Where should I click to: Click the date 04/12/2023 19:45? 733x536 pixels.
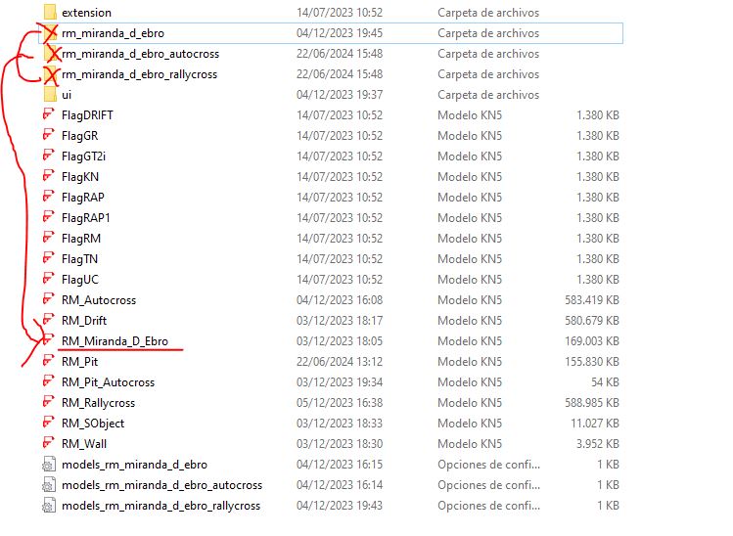tap(340, 33)
